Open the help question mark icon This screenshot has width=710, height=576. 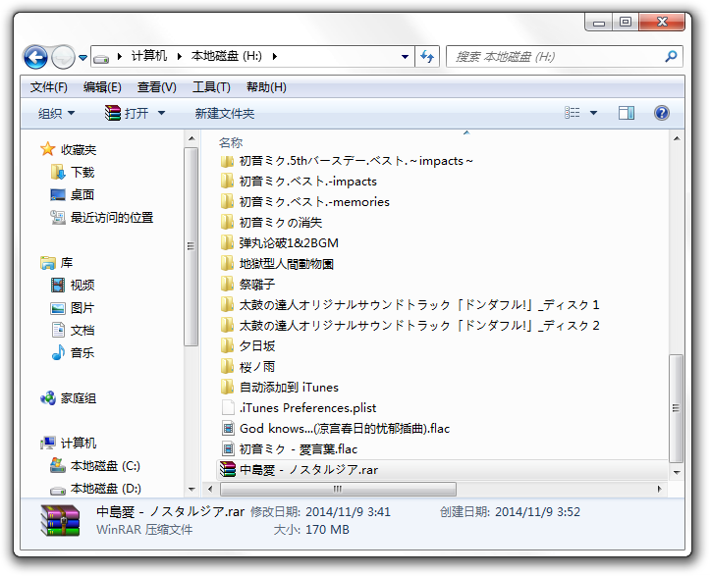pyautogui.click(x=661, y=114)
